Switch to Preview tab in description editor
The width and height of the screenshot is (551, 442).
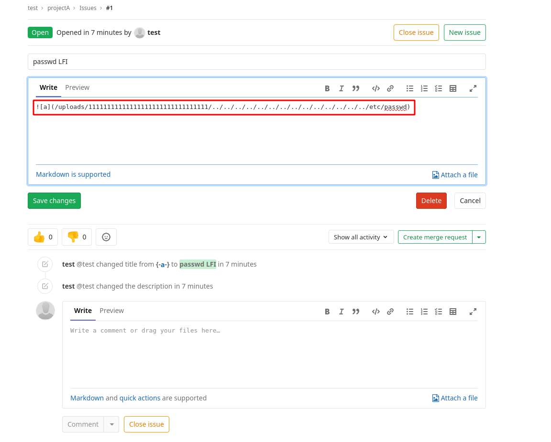pyautogui.click(x=77, y=87)
